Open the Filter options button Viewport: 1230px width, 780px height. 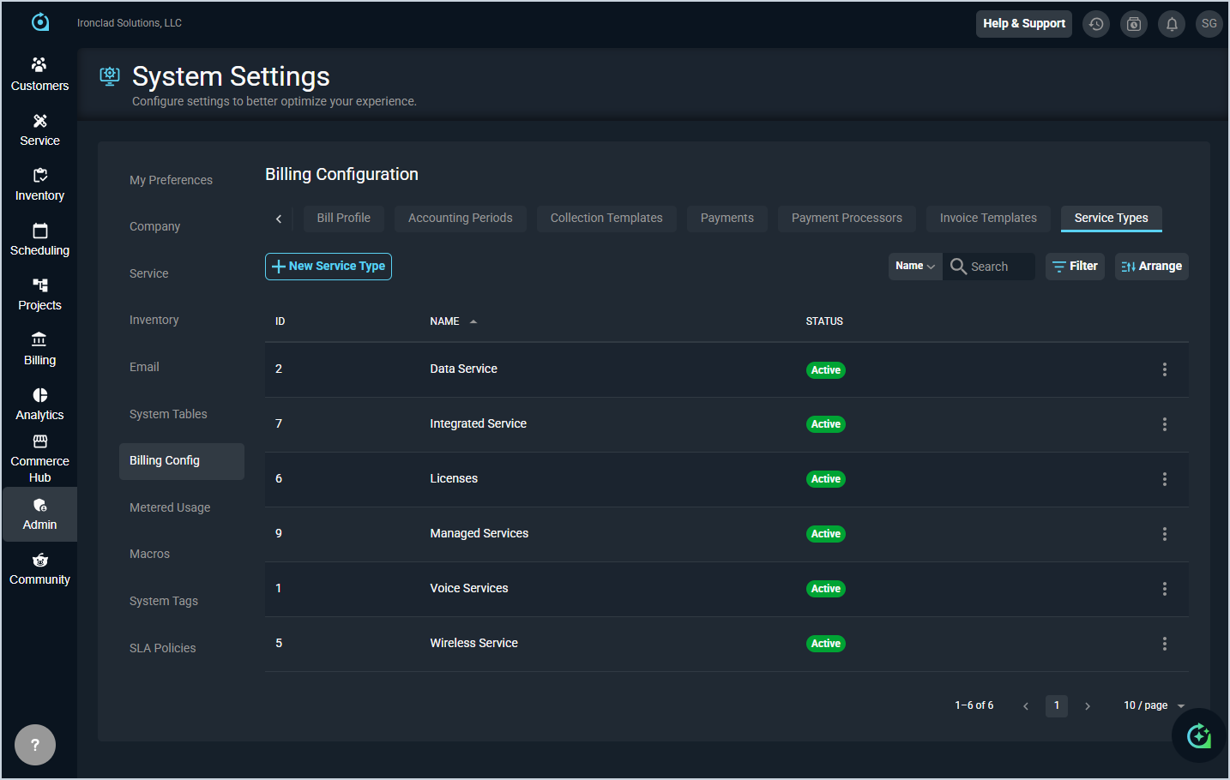click(x=1075, y=267)
